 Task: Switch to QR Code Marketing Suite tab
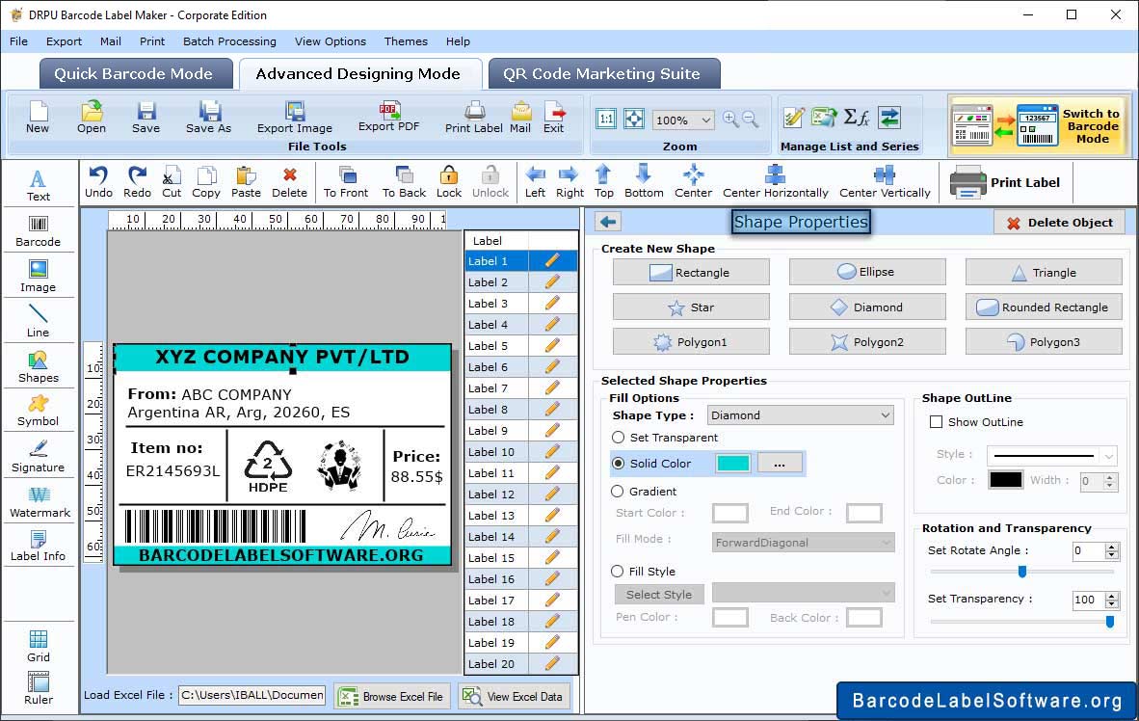tap(603, 73)
